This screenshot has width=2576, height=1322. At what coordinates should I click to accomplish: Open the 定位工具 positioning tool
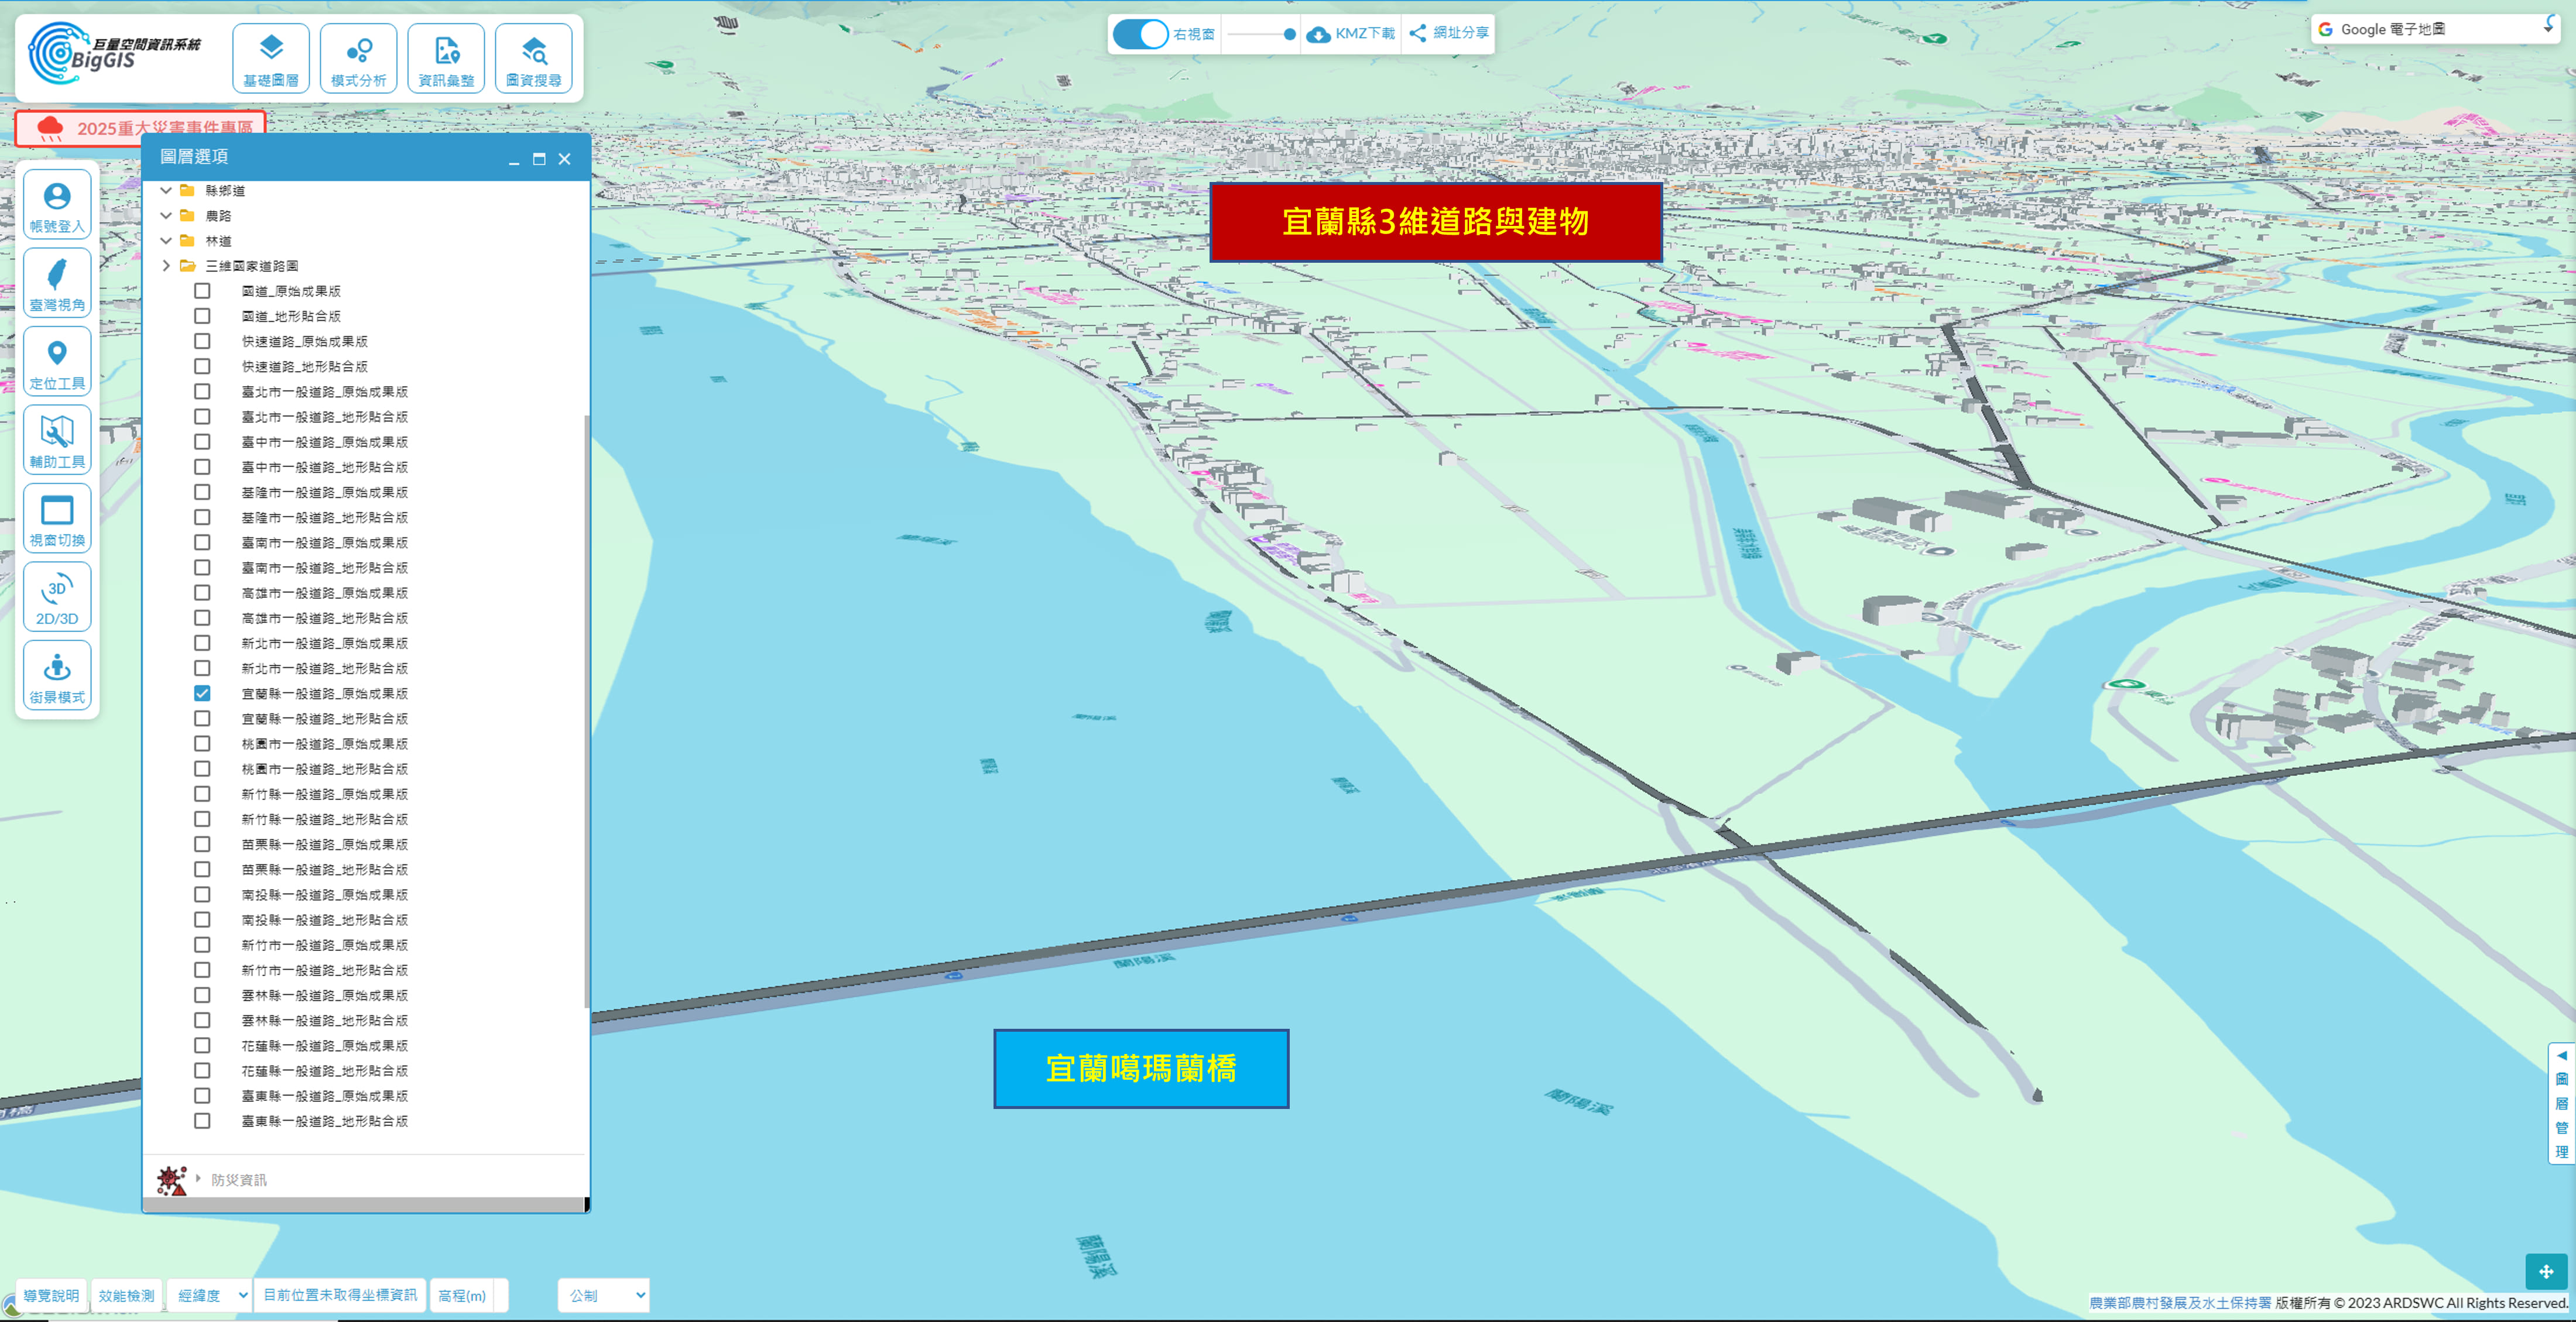click(x=57, y=362)
